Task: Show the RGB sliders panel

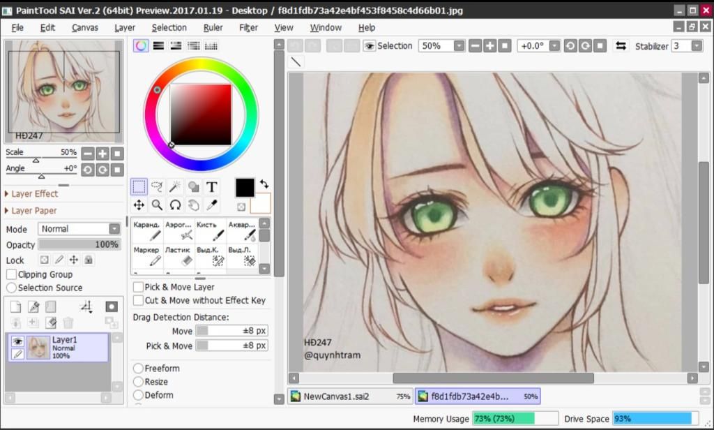Action: click(158, 45)
